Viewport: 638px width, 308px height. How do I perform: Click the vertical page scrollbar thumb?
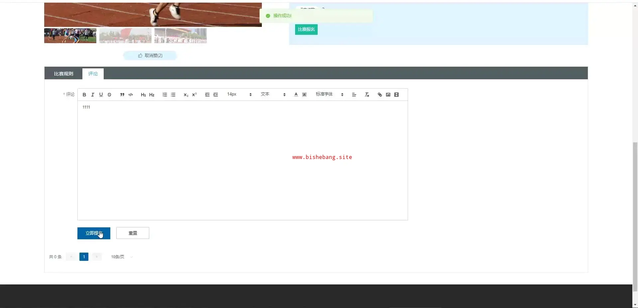635,216
